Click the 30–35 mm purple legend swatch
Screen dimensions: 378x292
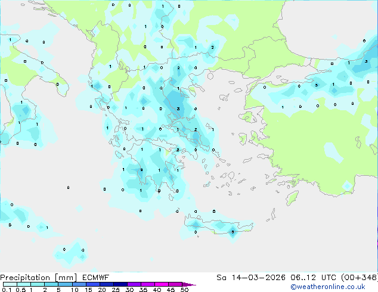coord(134,284)
